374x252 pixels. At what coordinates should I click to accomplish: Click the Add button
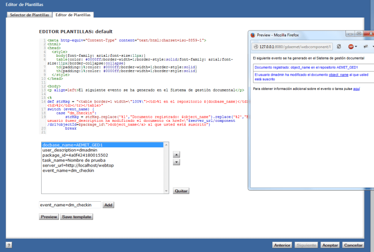[x=108, y=205]
